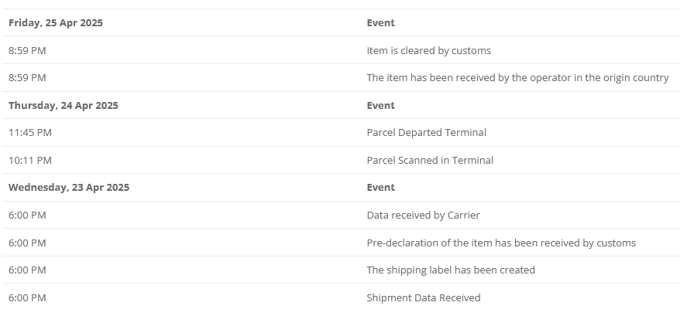Click the 11:45 PM timestamp
The image size is (680, 309).
click(30, 132)
